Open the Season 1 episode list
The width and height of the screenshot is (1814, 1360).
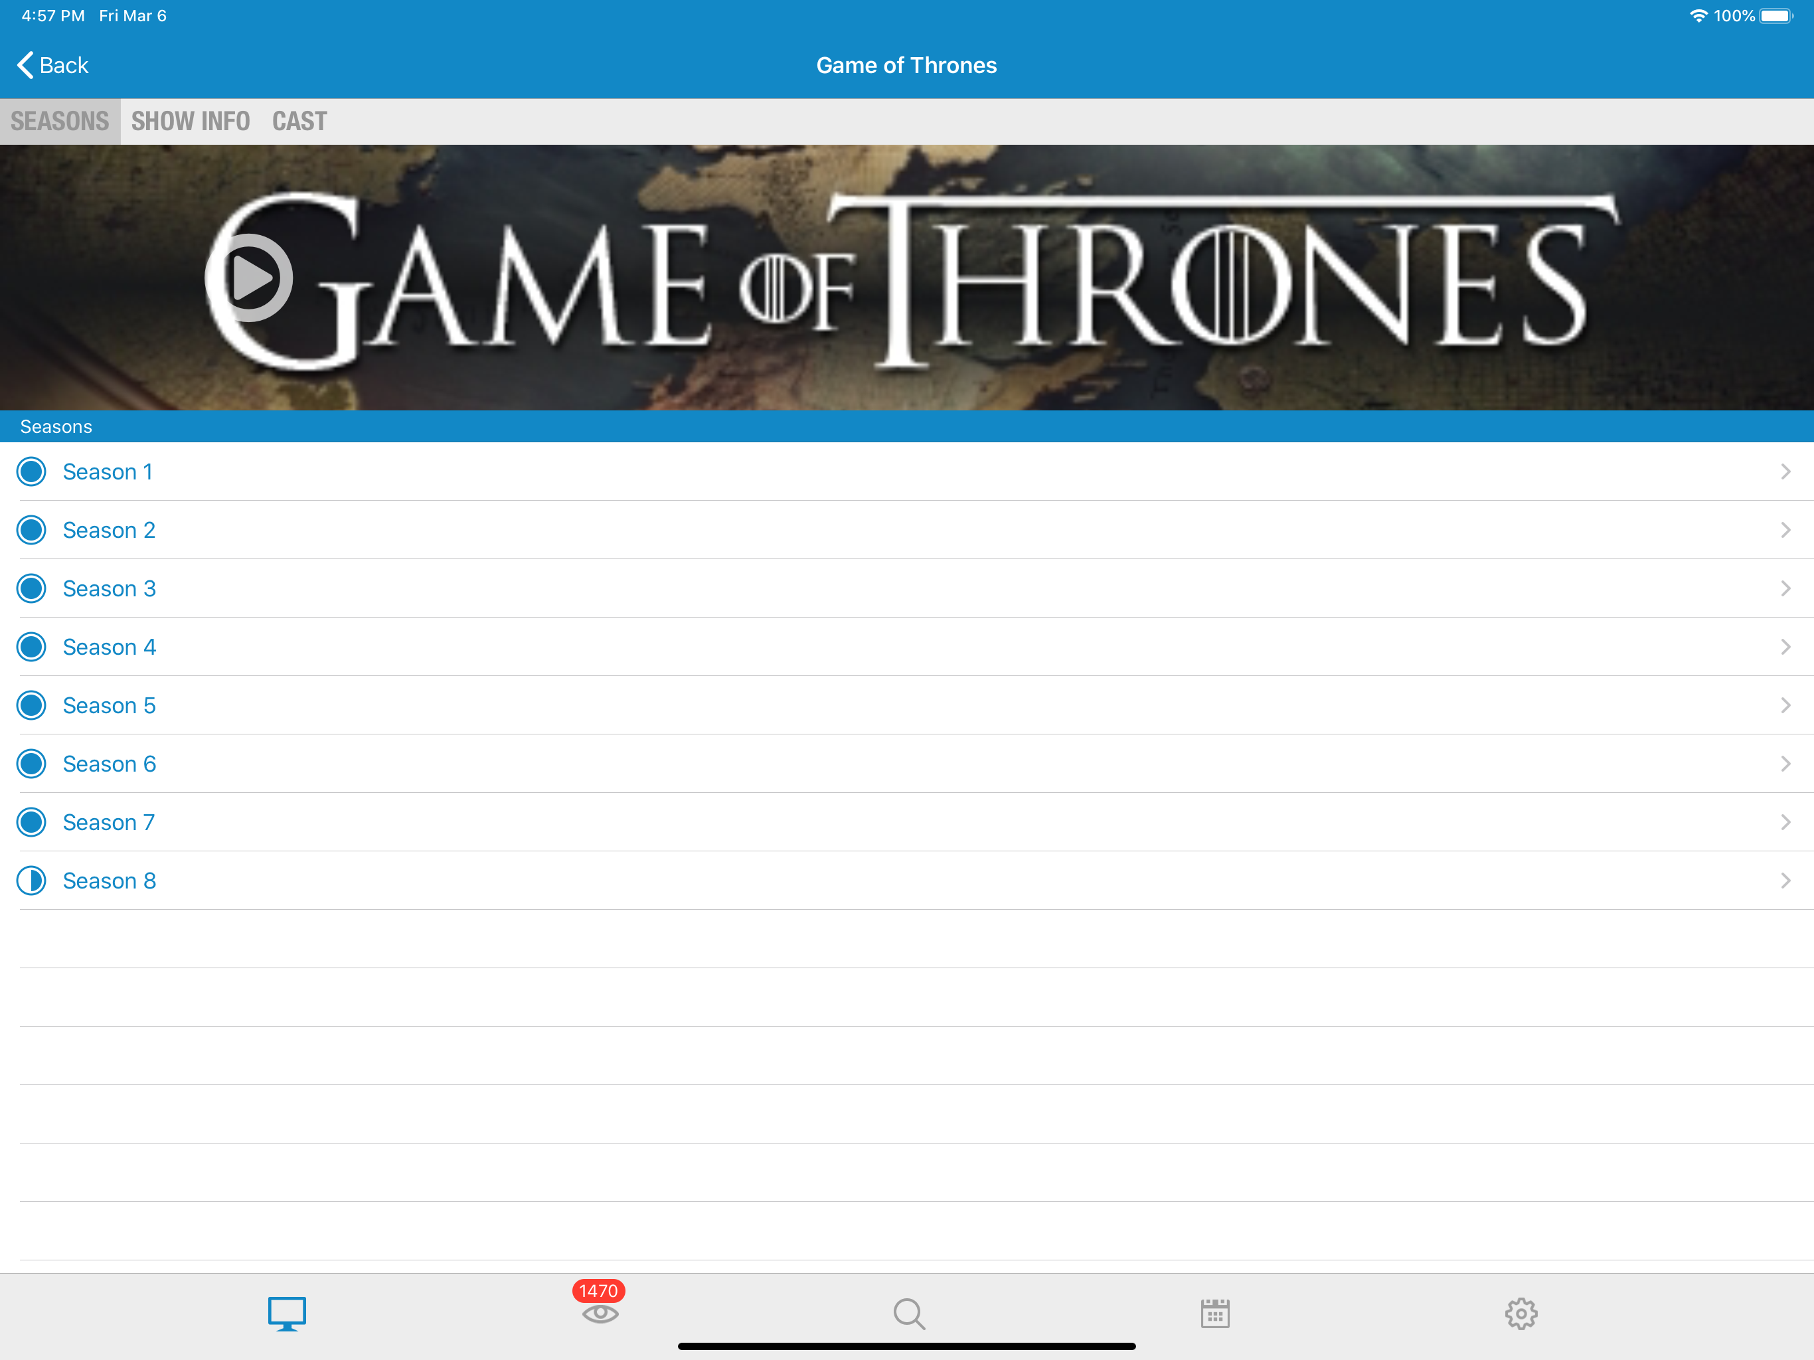907,471
